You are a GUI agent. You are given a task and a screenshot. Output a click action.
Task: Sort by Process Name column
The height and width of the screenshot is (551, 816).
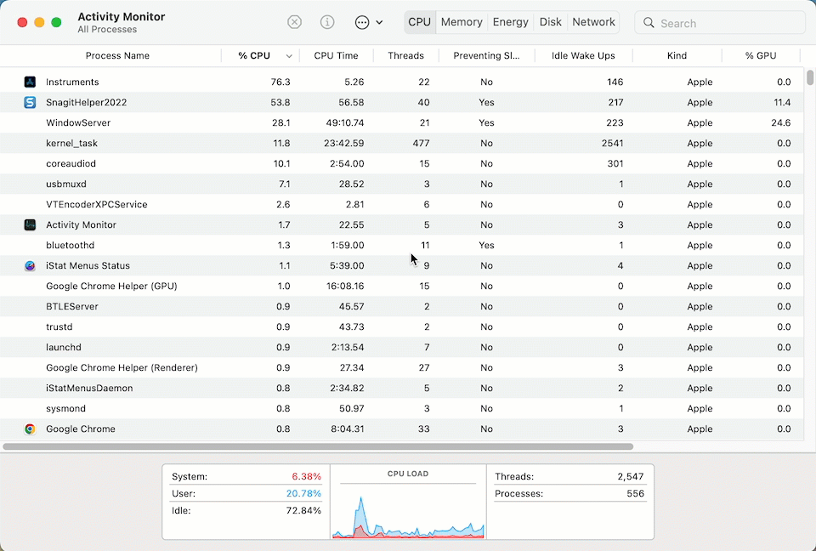(x=117, y=56)
